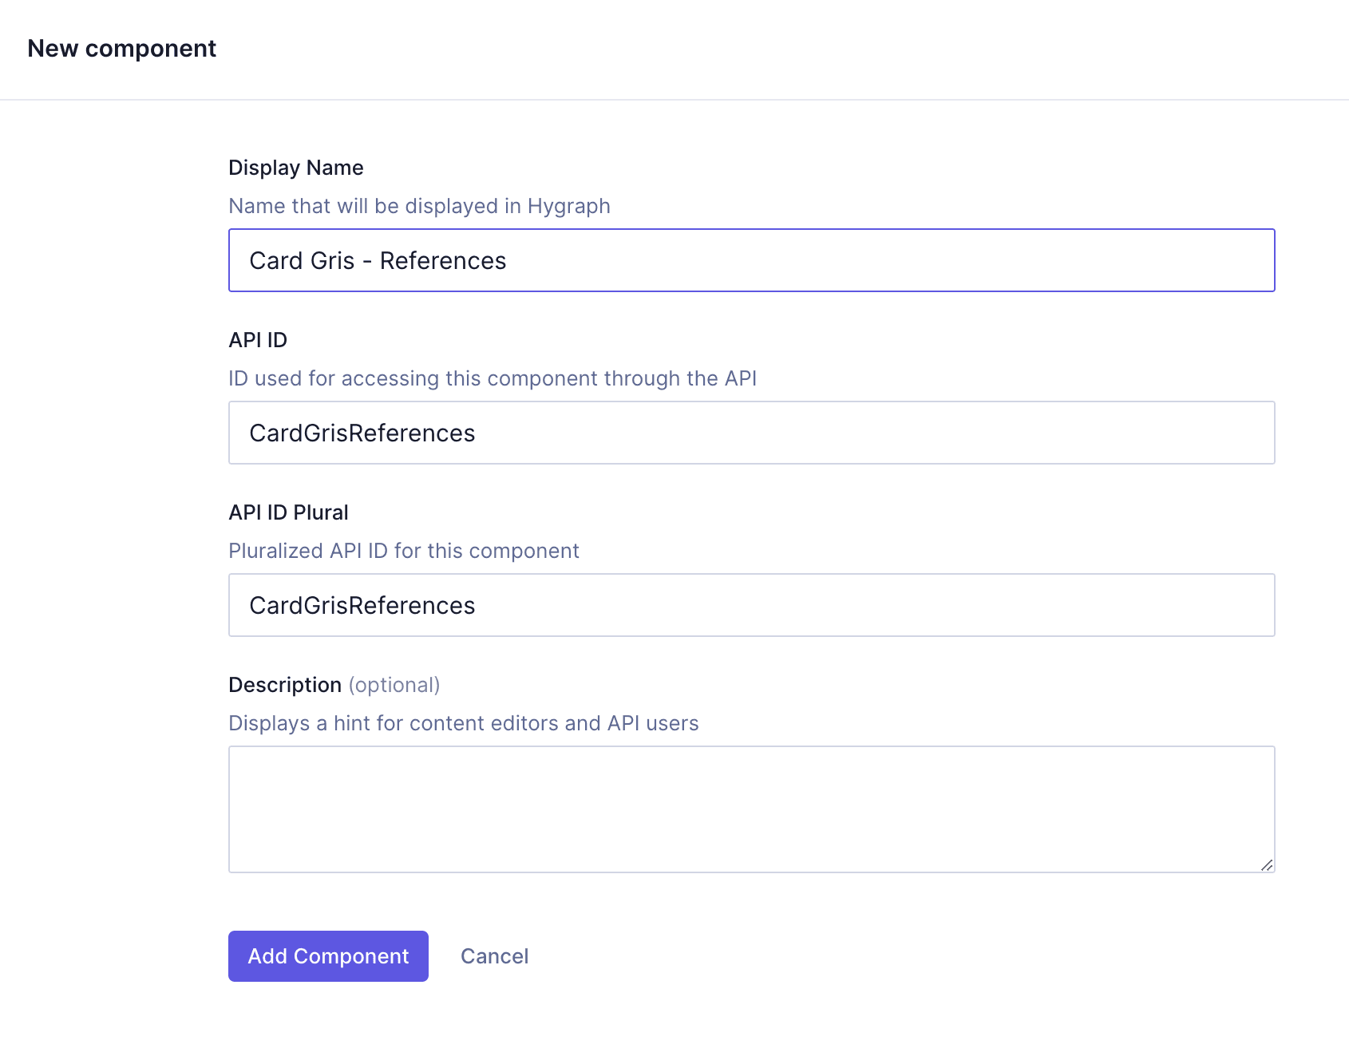Focus the API ID Plural input field

[x=751, y=605]
